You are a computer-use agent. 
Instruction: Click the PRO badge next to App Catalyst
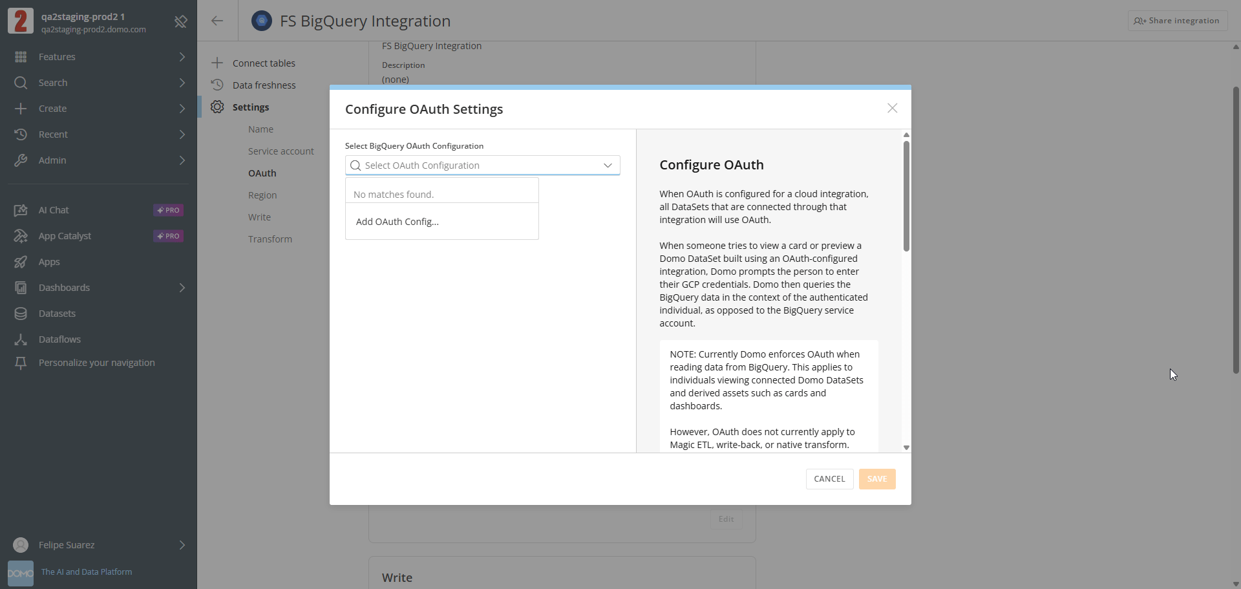tap(169, 236)
